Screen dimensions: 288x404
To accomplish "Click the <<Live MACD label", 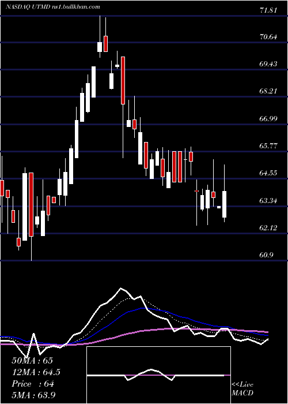I will coord(242,388).
